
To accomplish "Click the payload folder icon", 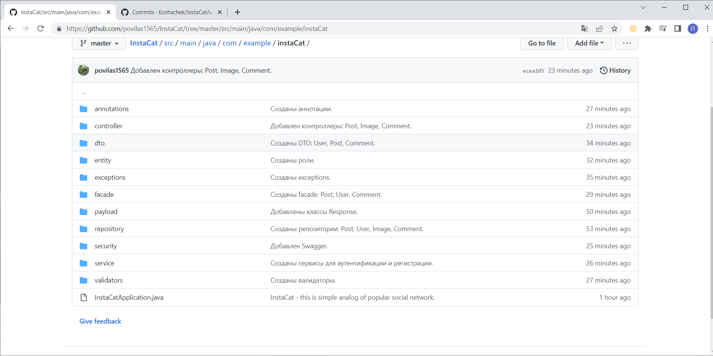I will [x=83, y=212].
